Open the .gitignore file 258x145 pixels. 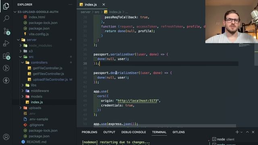click(x=36, y=125)
